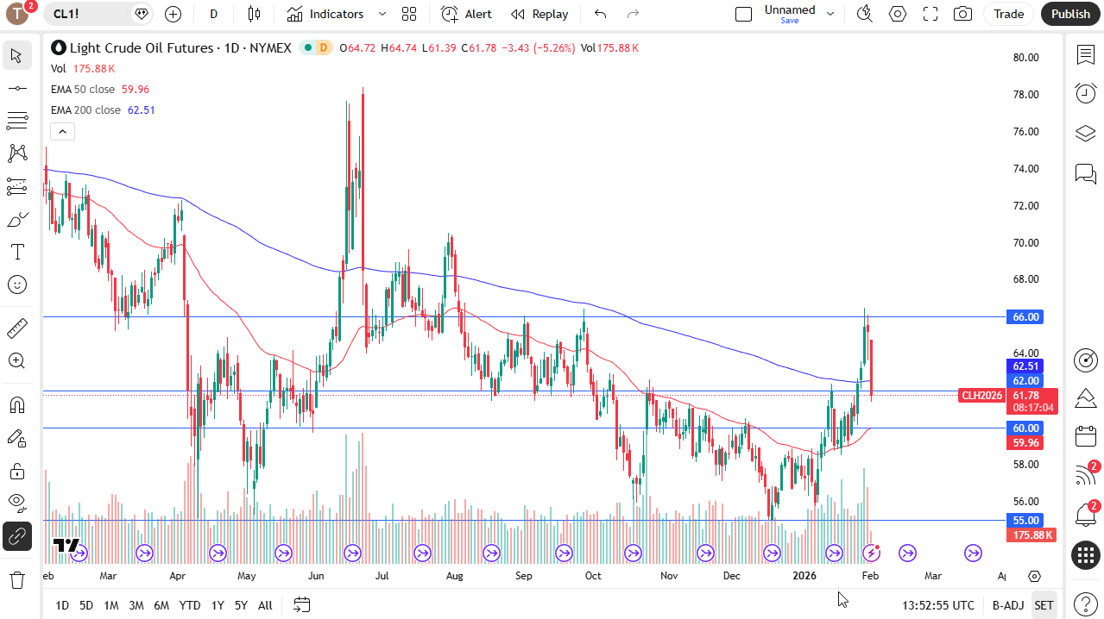Toggle lock all drawing tools
The width and height of the screenshot is (1104, 619).
click(x=16, y=471)
